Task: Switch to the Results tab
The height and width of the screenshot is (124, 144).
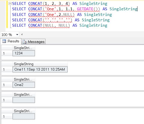Action: 11,41
